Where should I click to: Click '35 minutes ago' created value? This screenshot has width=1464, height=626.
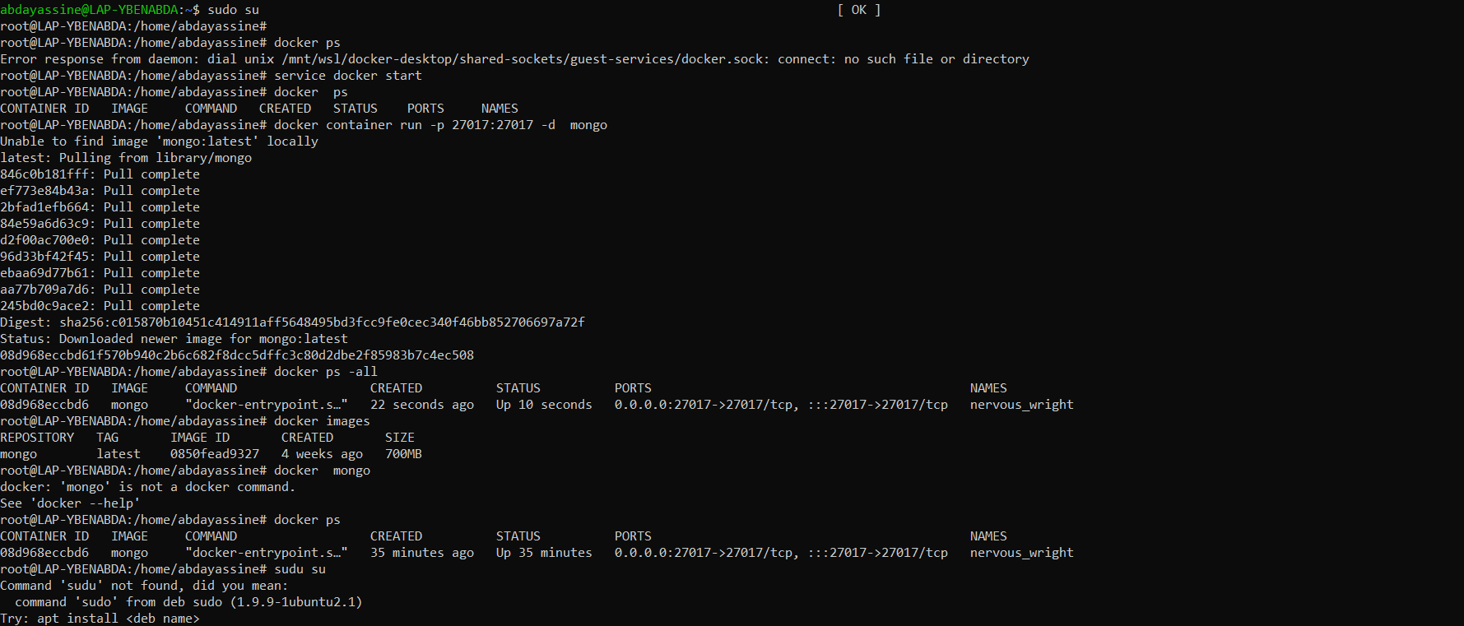pos(422,553)
